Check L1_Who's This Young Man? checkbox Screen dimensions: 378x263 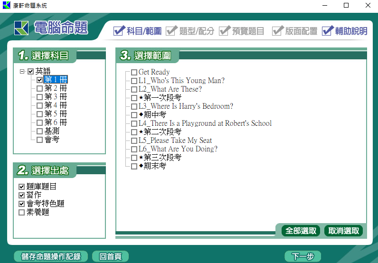click(134, 81)
